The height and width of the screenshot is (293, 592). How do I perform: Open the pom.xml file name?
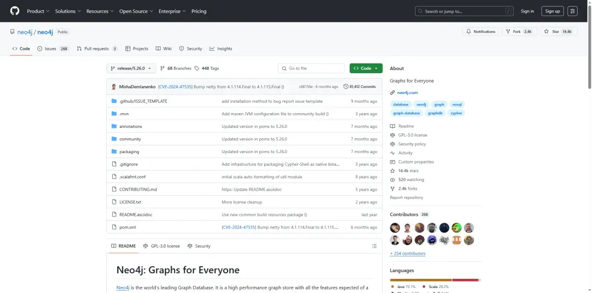click(x=128, y=227)
